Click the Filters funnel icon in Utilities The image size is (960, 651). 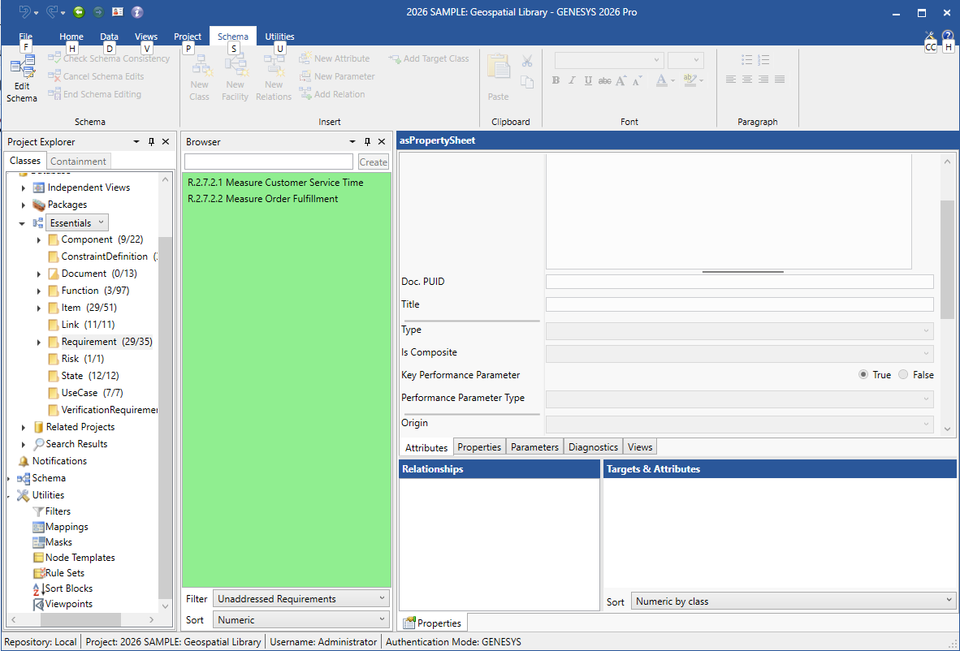click(x=38, y=511)
